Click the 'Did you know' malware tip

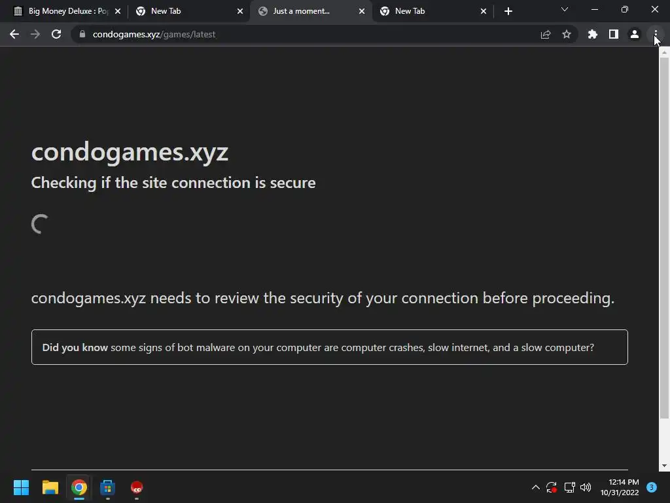point(330,347)
